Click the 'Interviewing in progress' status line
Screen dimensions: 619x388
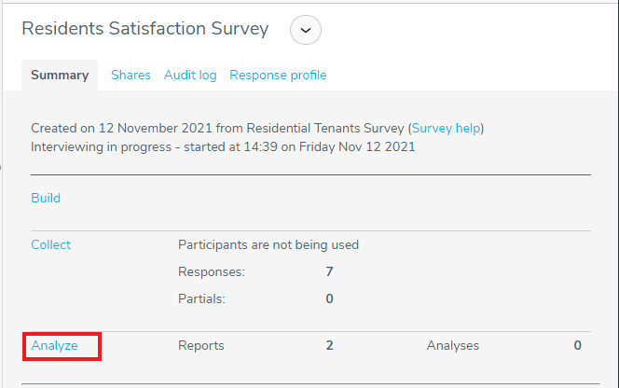tap(223, 147)
